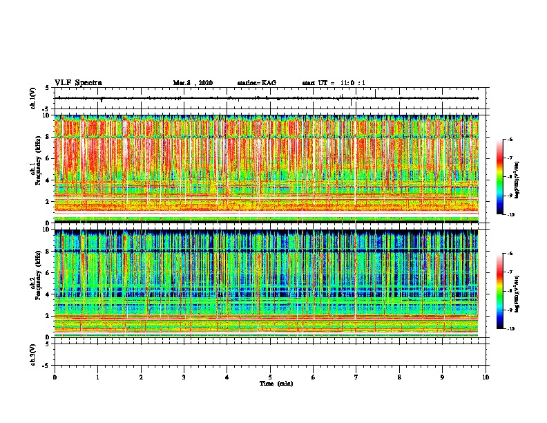Click the ch.2 color bar log(PSD) label
Image resolution: width=547 pixels, height=423 pixels.
(x=517, y=294)
